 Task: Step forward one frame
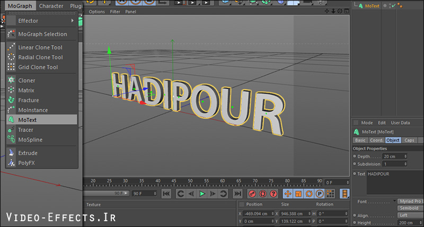(x=213, y=194)
